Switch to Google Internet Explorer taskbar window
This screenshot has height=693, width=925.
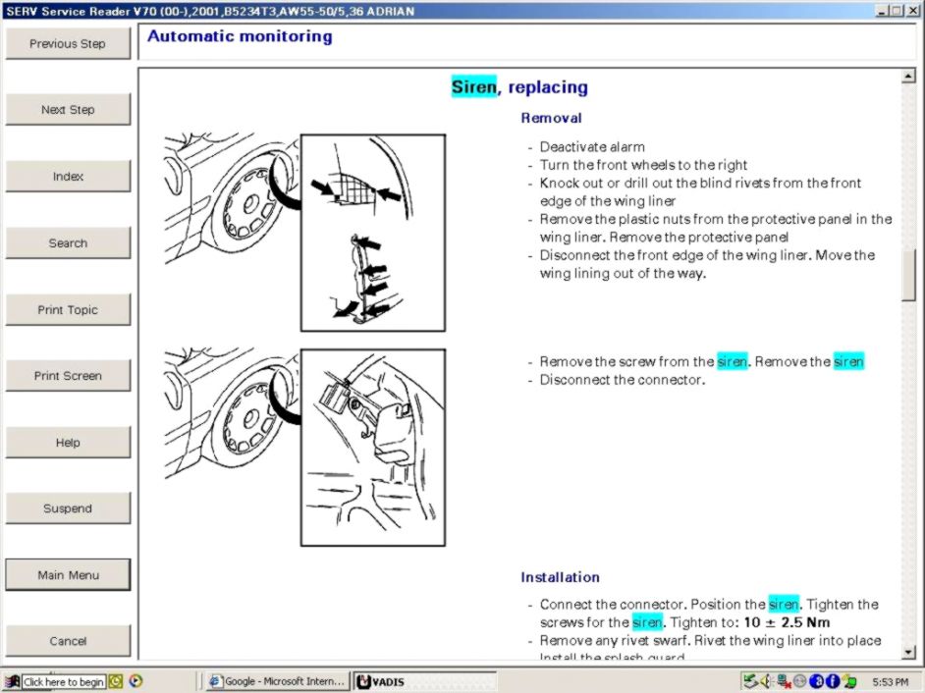click(x=277, y=681)
